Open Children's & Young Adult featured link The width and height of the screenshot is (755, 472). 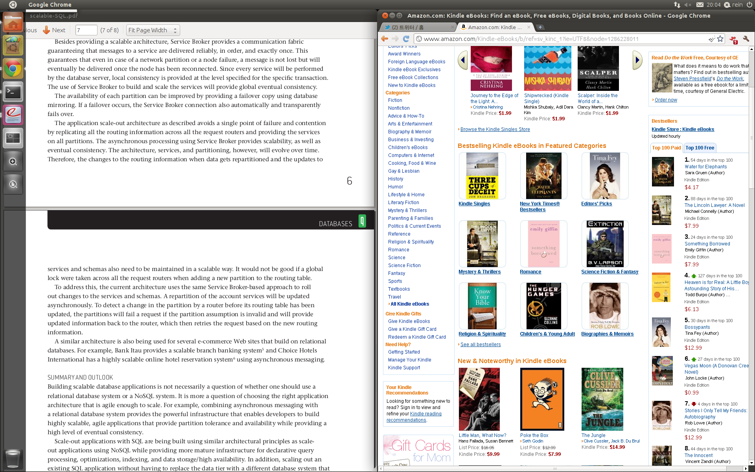tap(547, 334)
